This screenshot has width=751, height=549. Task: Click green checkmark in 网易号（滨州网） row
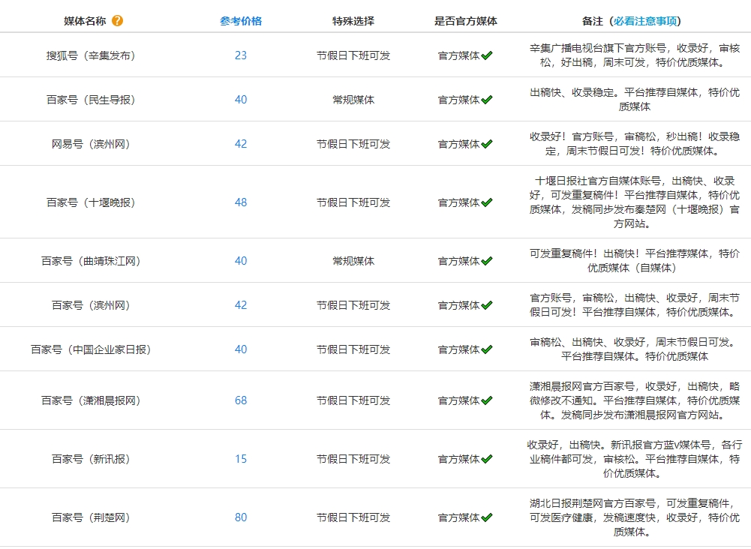[487, 143]
